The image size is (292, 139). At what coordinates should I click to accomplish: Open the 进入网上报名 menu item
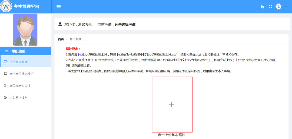pyautogui.click(x=18, y=98)
